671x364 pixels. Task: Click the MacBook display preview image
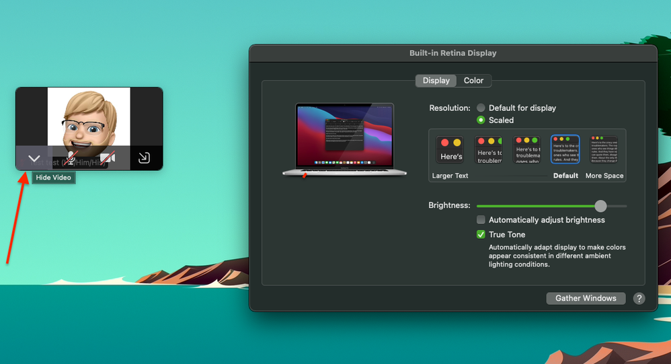pos(344,137)
